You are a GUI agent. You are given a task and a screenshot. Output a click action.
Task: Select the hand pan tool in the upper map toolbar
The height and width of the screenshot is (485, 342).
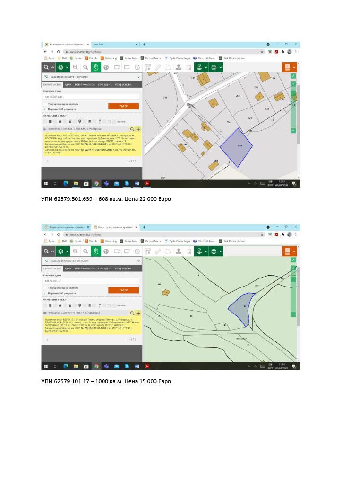point(95,67)
